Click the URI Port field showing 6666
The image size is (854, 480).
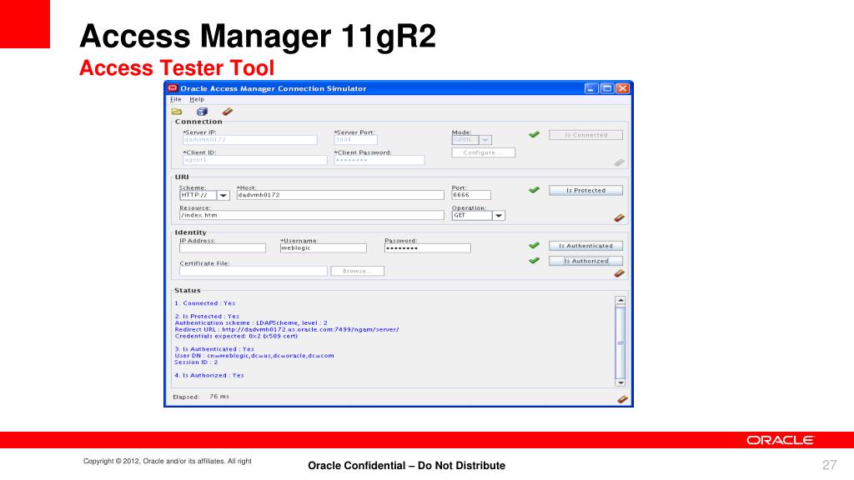tap(471, 195)
